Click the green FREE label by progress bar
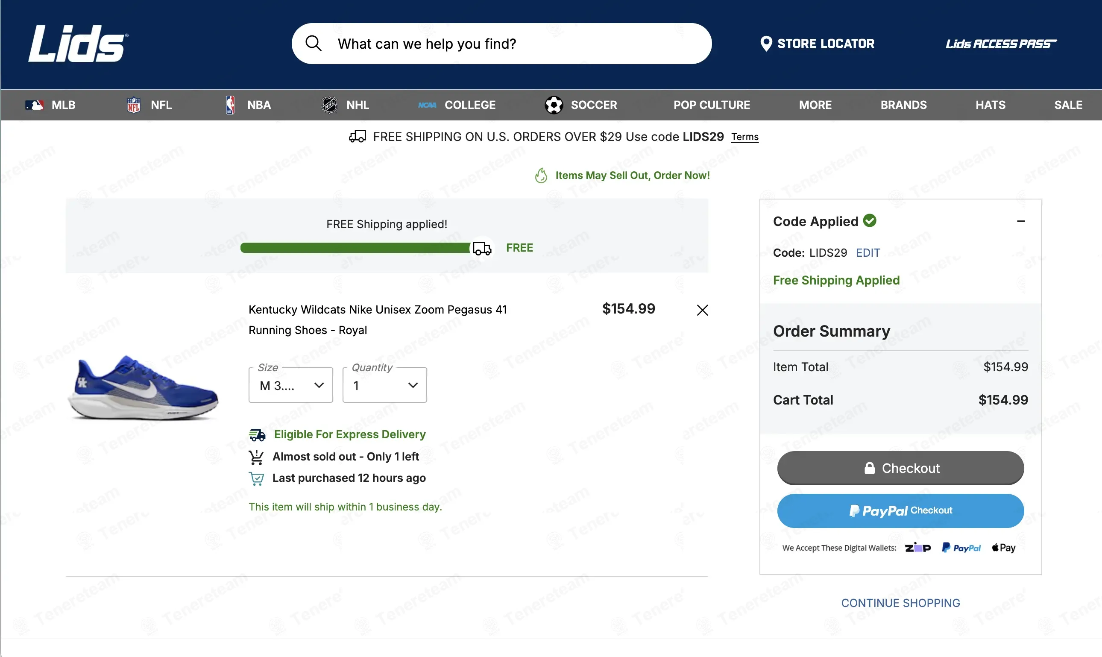This screenshot has width=1102, height=657. pyautogui.click(x=519, y=248)
